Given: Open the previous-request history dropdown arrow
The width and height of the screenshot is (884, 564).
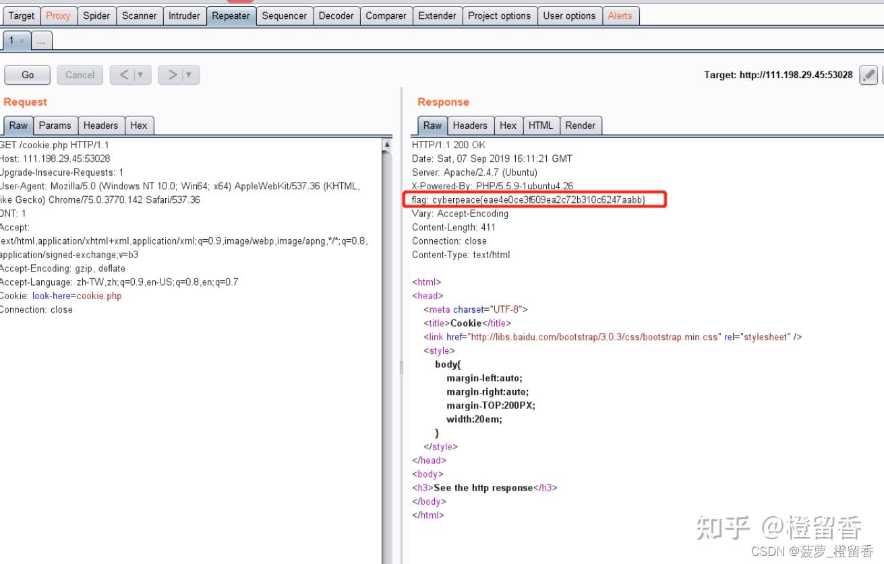Looking at the screenshot, I should [x=141, y=75].
